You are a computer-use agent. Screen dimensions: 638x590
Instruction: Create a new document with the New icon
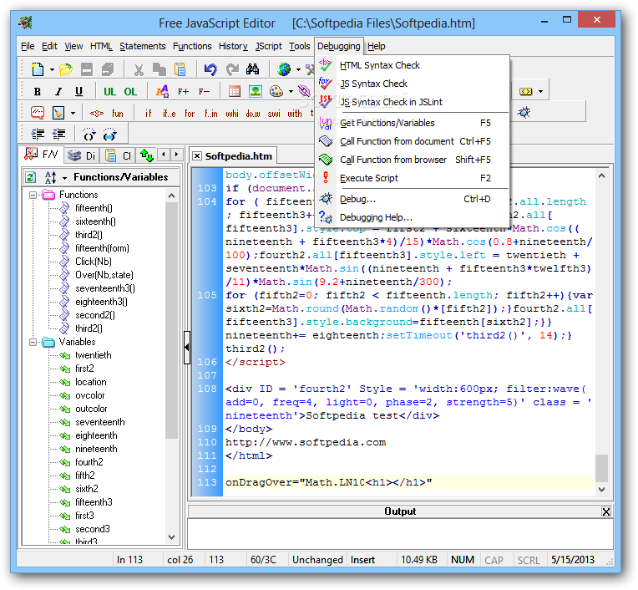[x=38, y=69]
